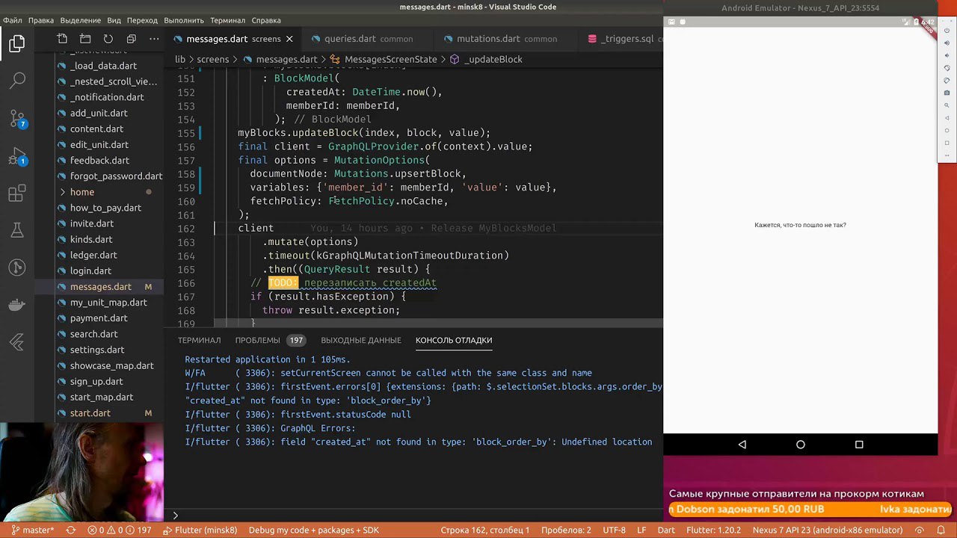957x538 pixels.
Task: Switch to _triggers.sql editor tab
Action: (621, 39)
